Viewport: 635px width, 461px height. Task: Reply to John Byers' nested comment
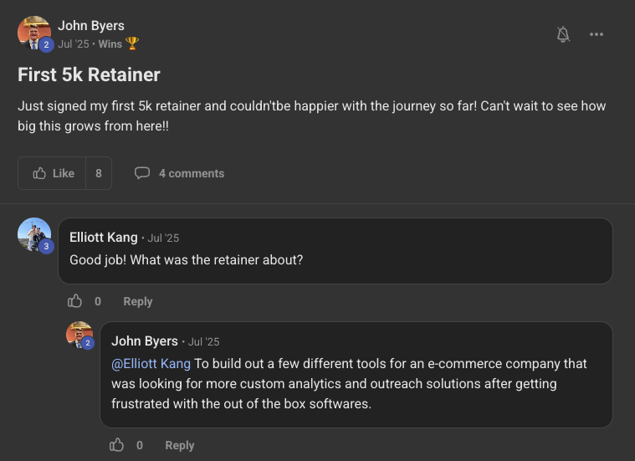180,445
